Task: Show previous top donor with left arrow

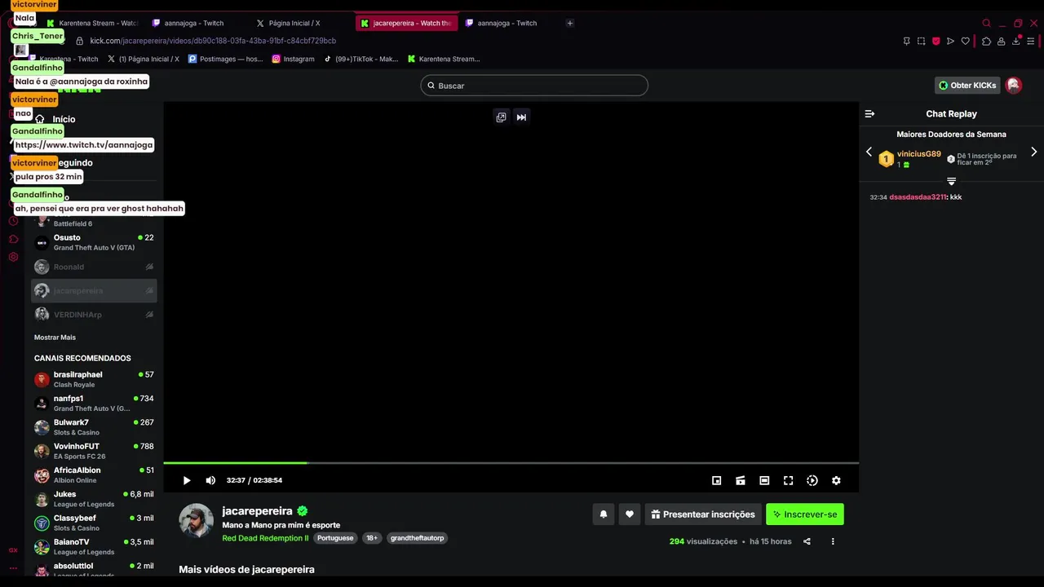Action: (869, 152)
